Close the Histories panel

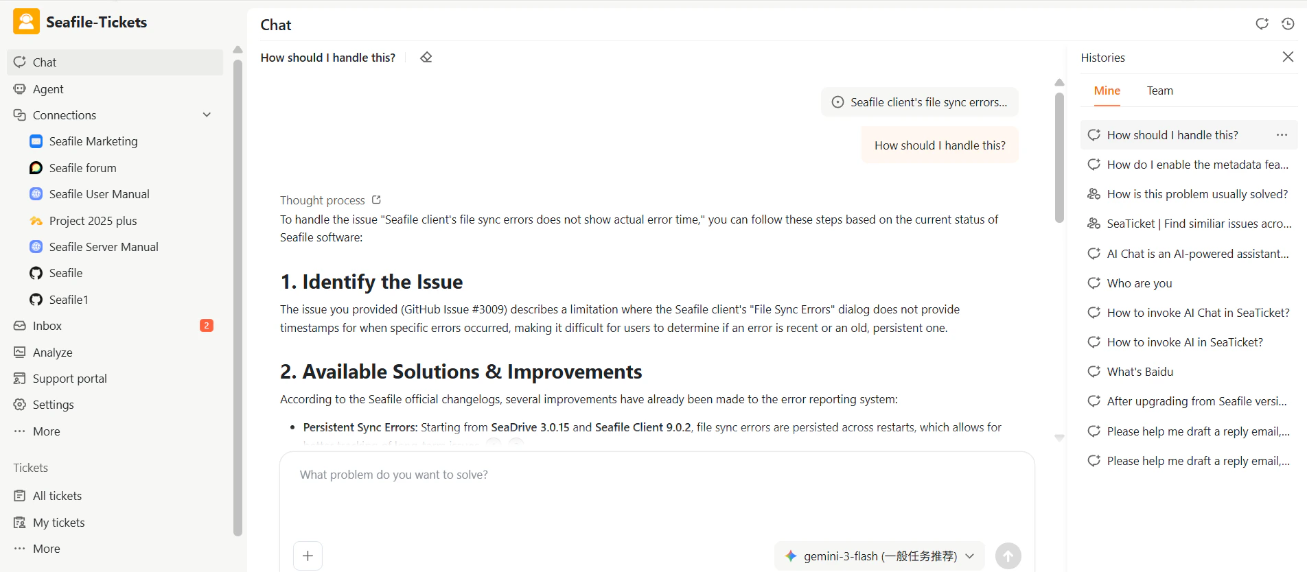[x=1288, y=57]
